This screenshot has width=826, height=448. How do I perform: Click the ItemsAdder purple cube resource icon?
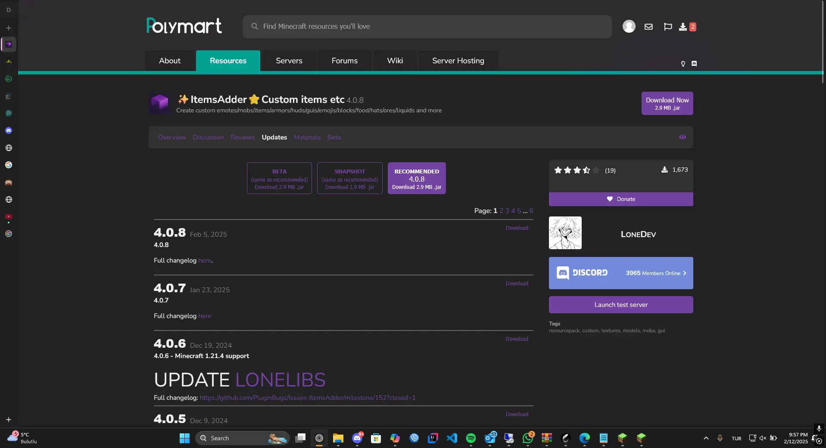pos(159,103)
